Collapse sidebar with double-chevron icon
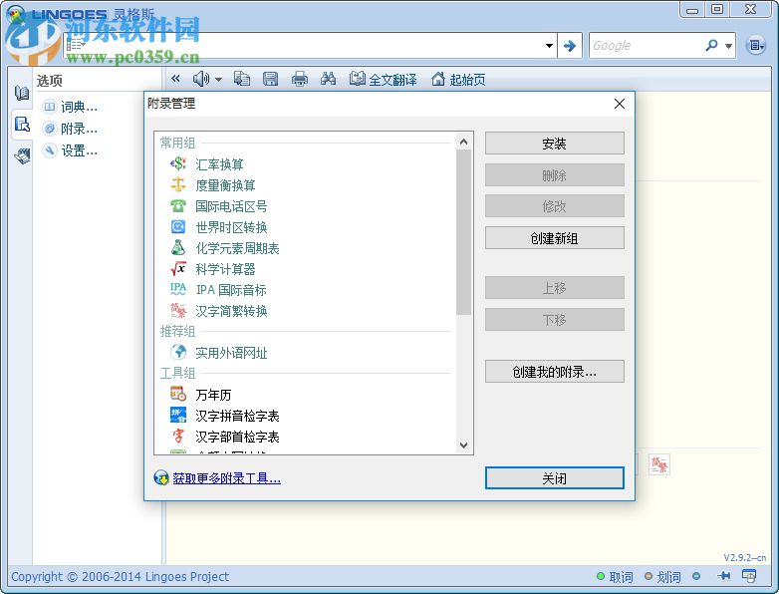This screenshot has width=779, height=594. click(x=175, y=79)
